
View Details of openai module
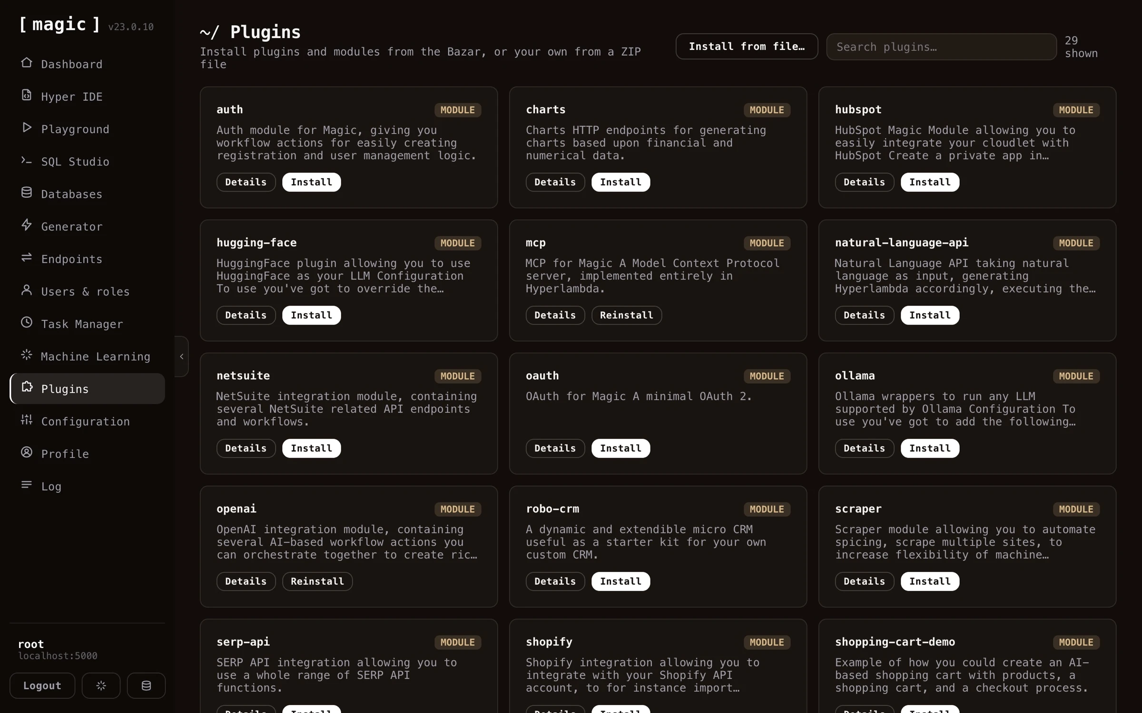[x=246, y=581]
